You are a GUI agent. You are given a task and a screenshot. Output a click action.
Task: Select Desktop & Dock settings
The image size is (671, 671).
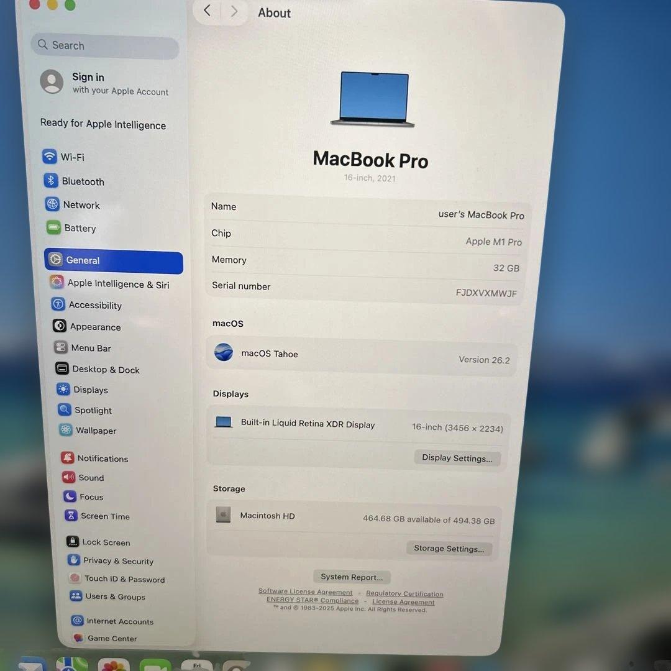click(x=106, y=369)
